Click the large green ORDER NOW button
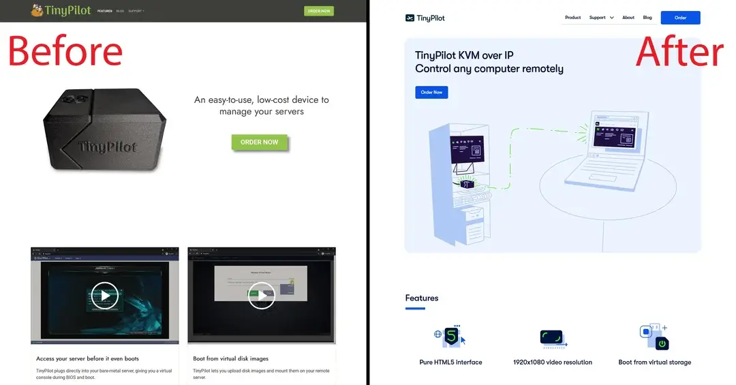Image resolution: width=736 pixels, height=385 pixels. [x=259, y=142]
